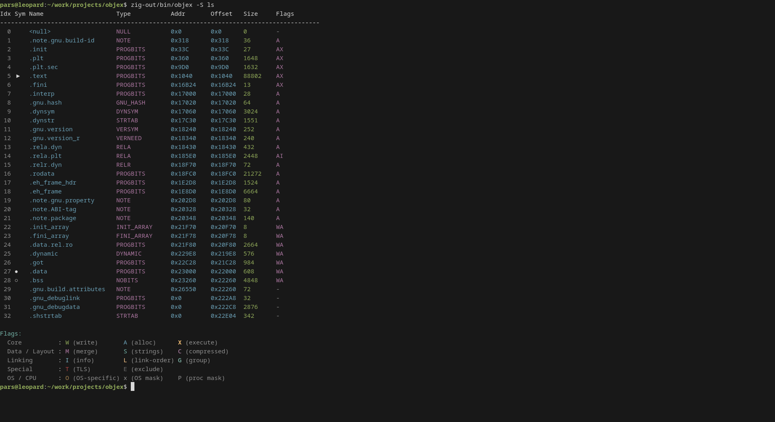
Task: Click the '.gnu_debuglink' section name
Action: coord(54,298)
